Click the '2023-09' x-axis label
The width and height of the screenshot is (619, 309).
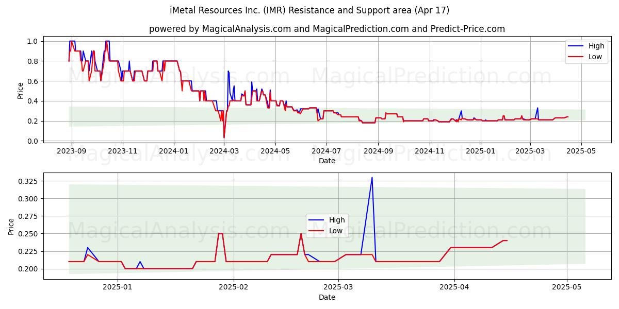[x=71, y=151]
